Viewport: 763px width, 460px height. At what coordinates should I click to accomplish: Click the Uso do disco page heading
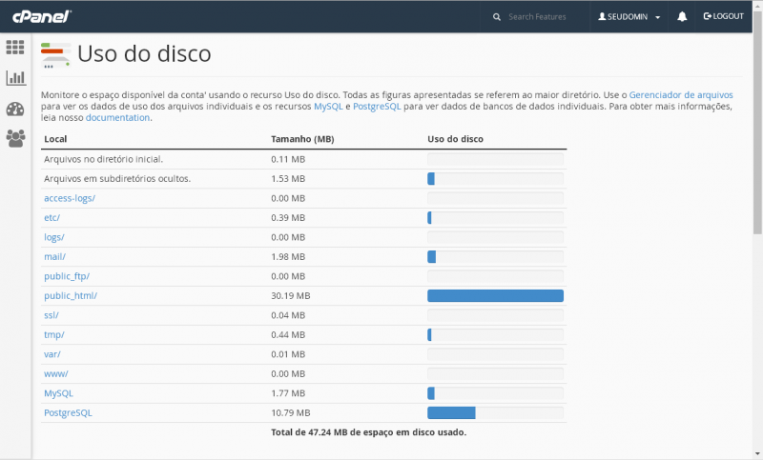[144, 53]
